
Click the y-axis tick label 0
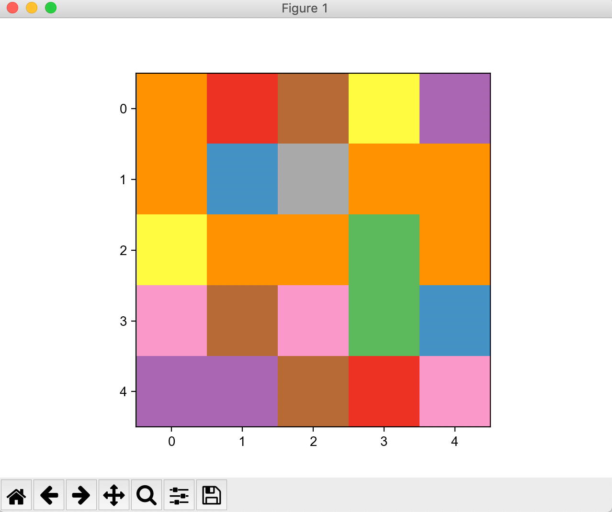pos(123,109)
